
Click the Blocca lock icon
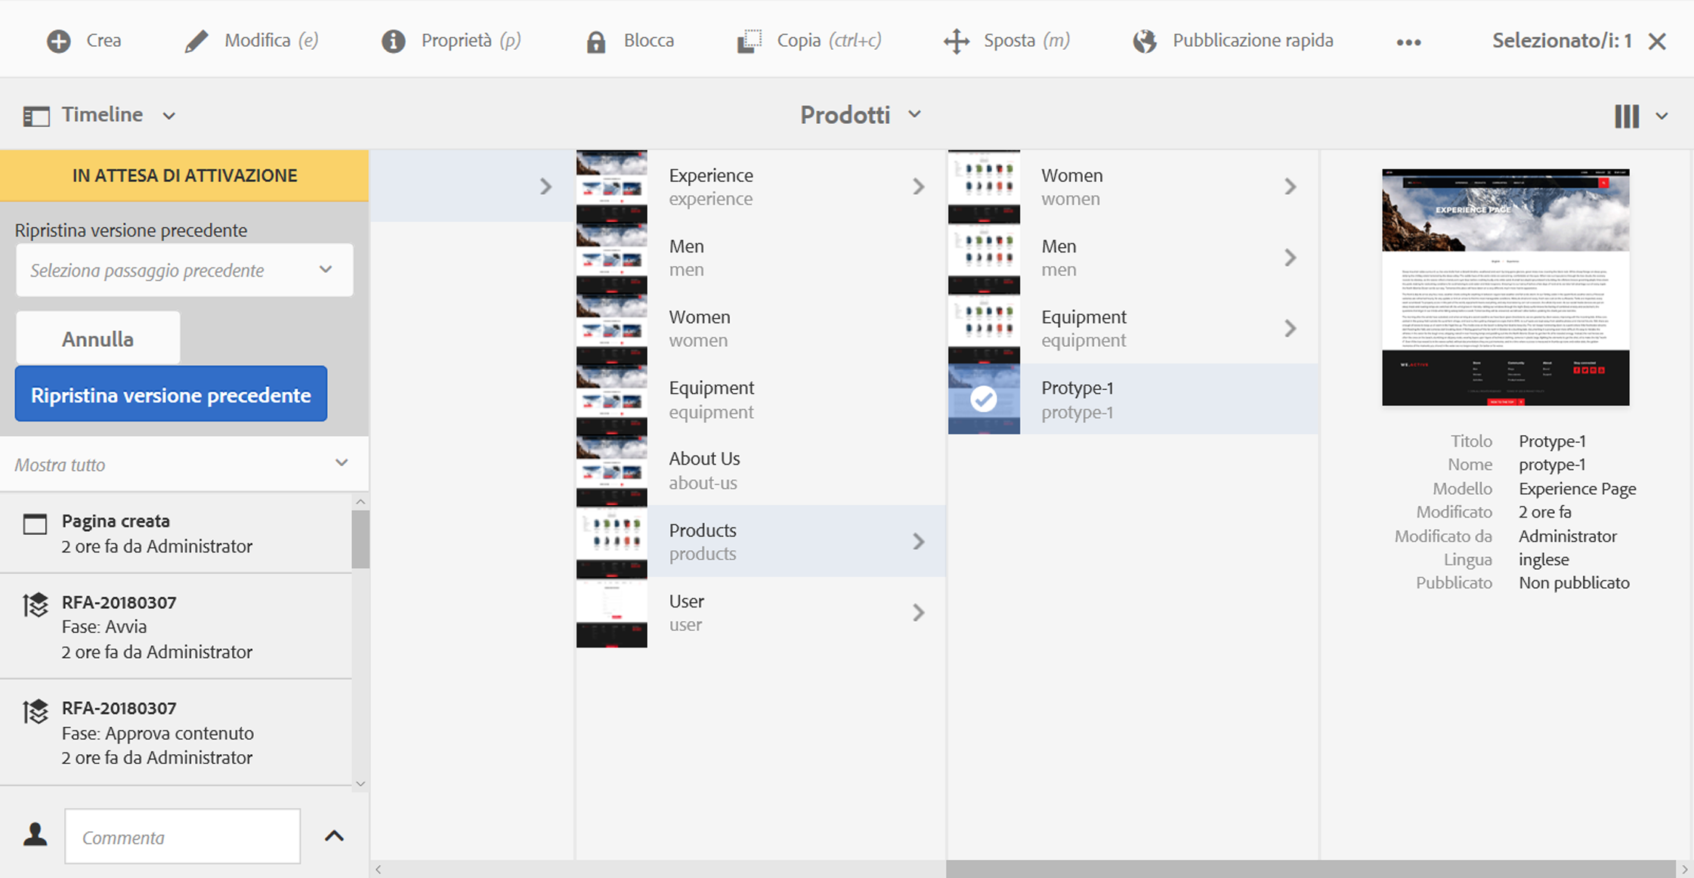tap(596, 42)
